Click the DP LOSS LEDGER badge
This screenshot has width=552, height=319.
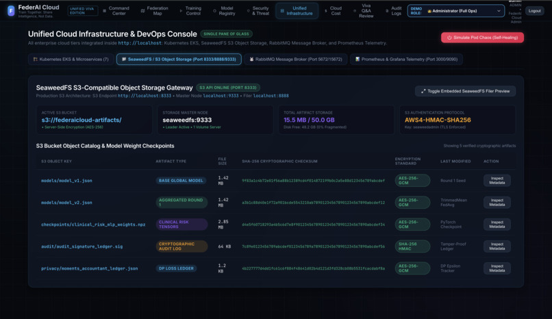tap(176, 268)
